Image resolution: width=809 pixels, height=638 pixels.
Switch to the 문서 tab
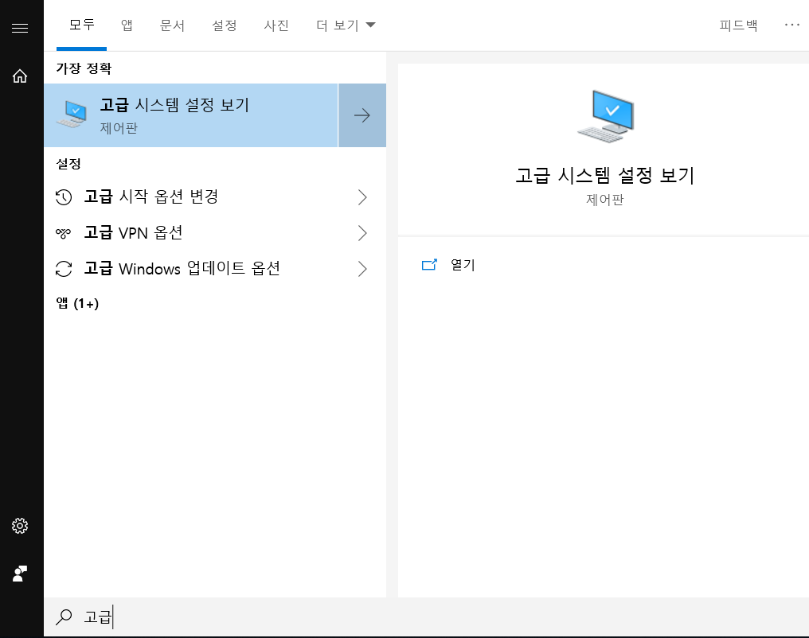(172, 25)
